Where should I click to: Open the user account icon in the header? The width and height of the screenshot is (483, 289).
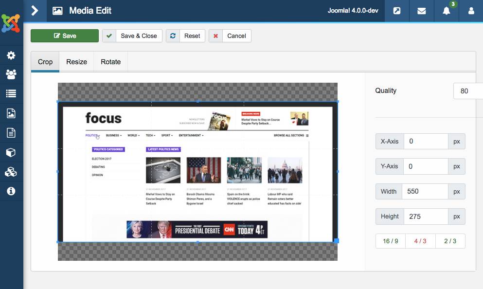471,11
